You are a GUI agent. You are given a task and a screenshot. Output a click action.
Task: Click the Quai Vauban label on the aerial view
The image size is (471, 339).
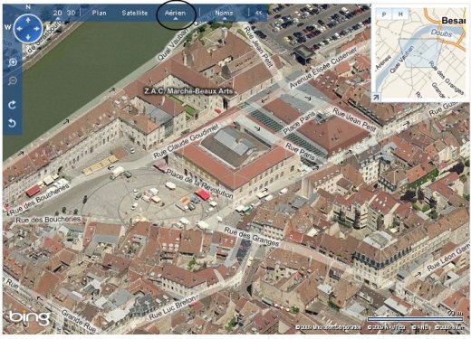pyautogui.click(x=173, y=43)
